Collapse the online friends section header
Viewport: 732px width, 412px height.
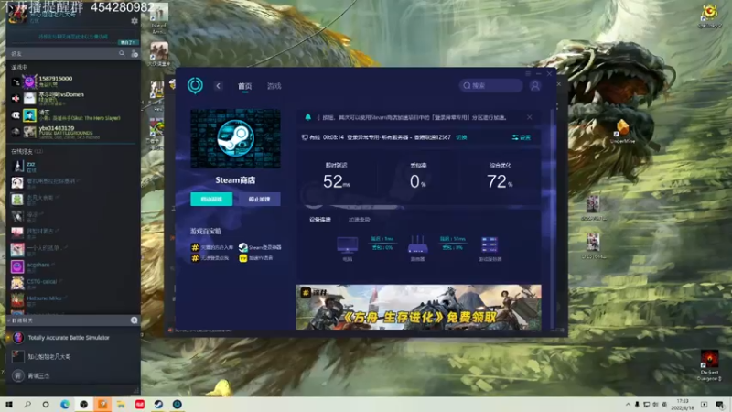point(27,151)
